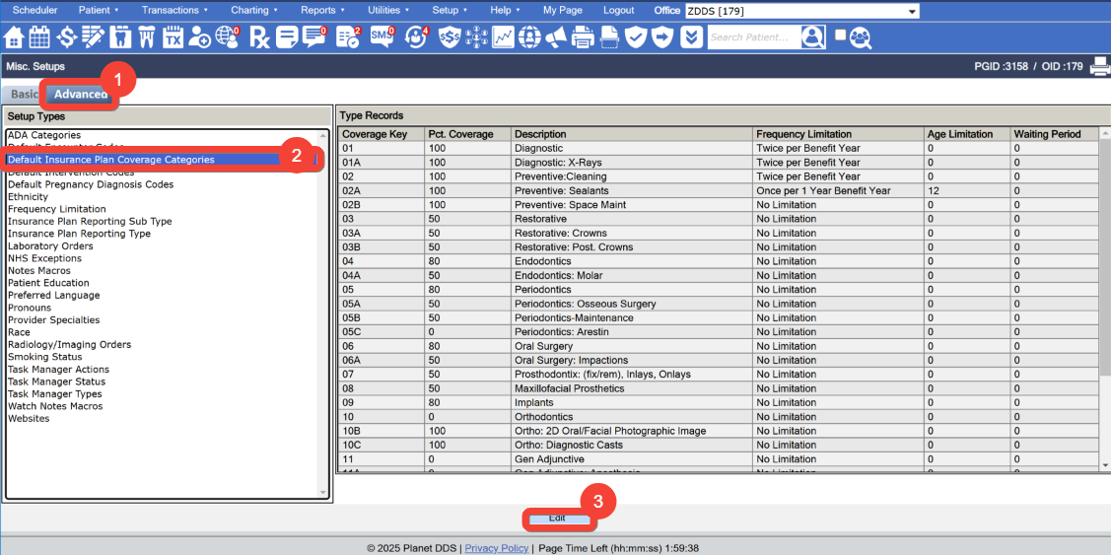The width and height of the screenshot is (1111, 555).
Task: Click the Edit button
Action: point(557,519)
